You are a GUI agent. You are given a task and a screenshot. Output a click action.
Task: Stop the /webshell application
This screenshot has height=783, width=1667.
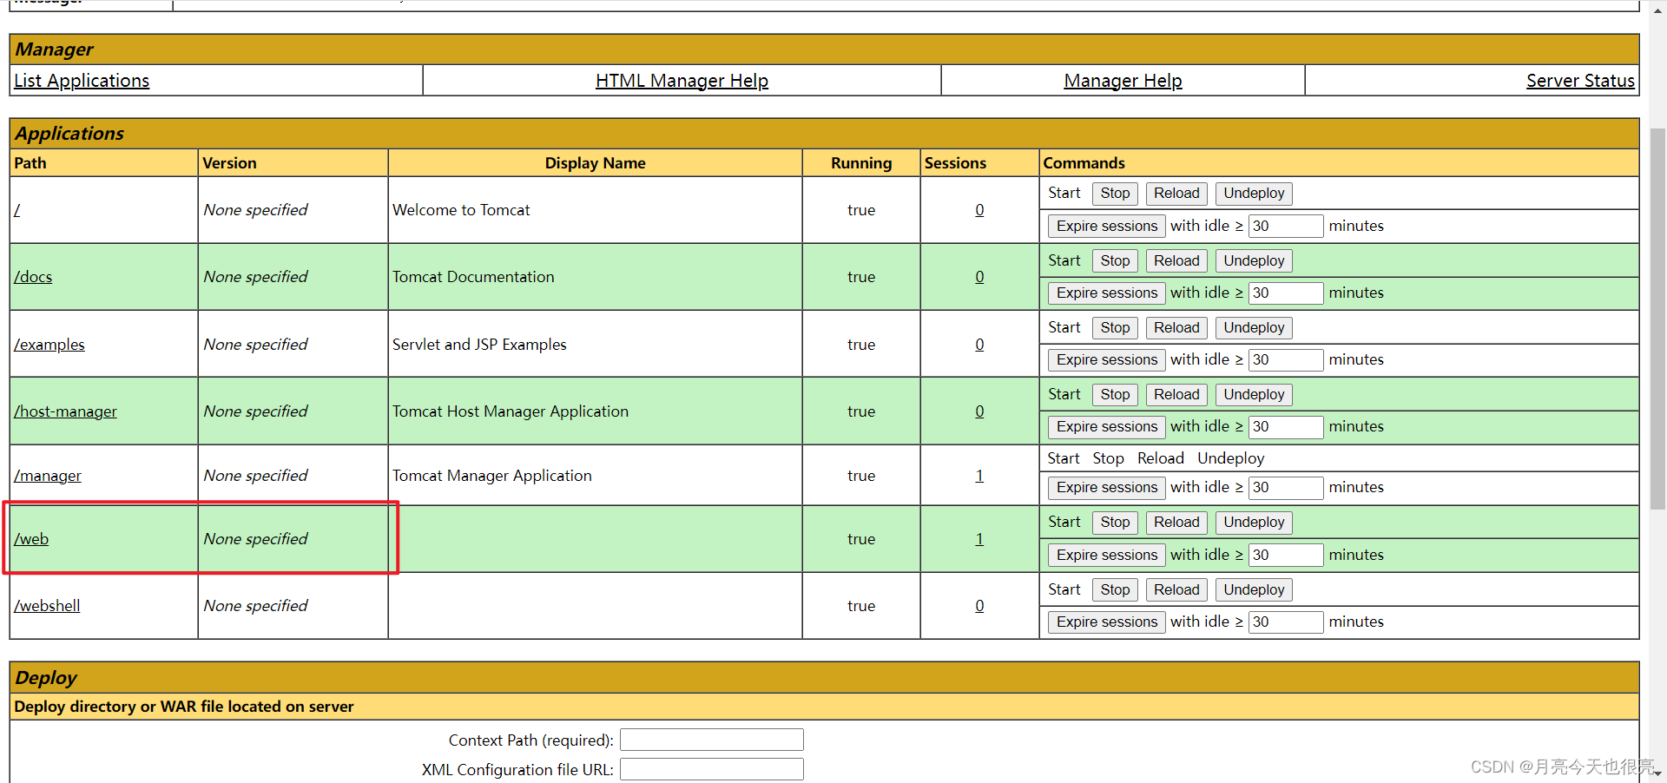point(1115,590)
